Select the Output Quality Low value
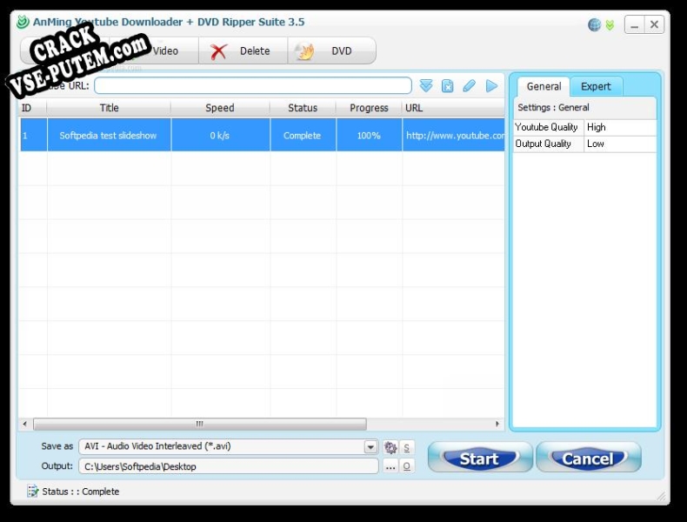This screenshot has width=687, height=522. tap(620, 144)
